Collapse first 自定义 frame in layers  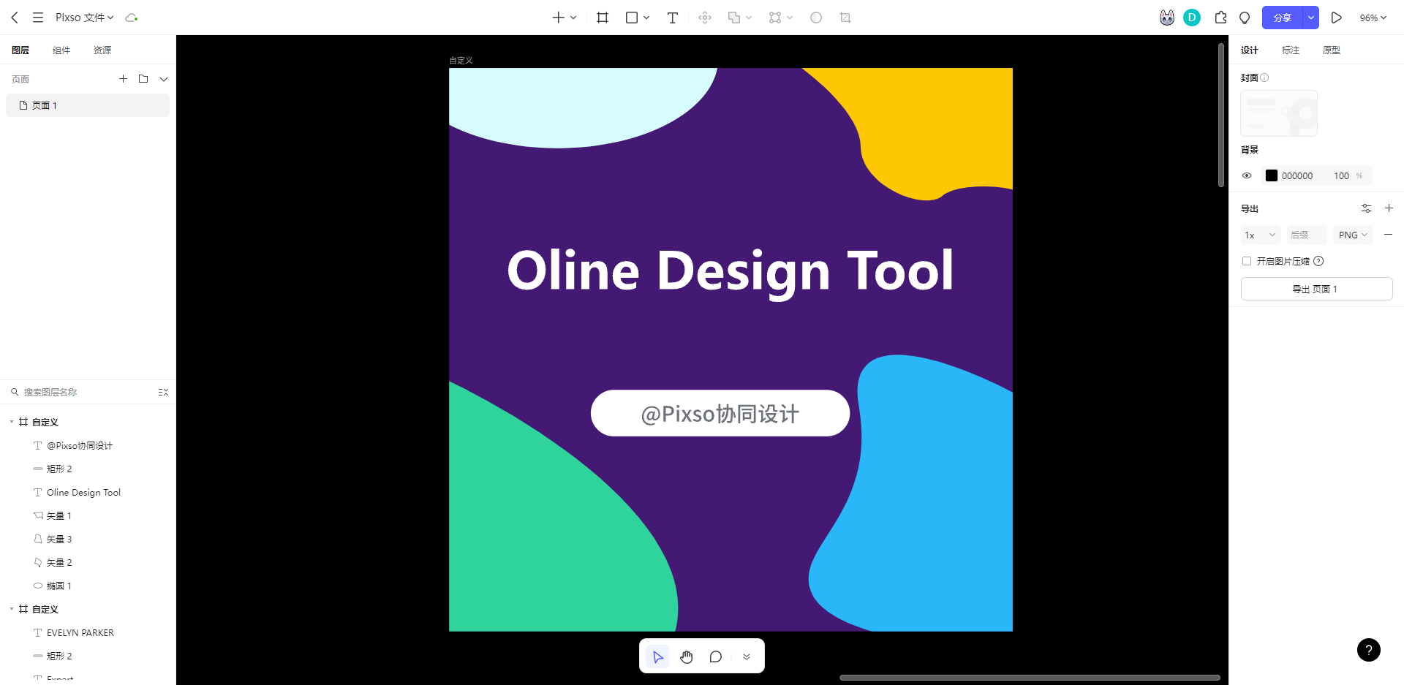[12, 422]
